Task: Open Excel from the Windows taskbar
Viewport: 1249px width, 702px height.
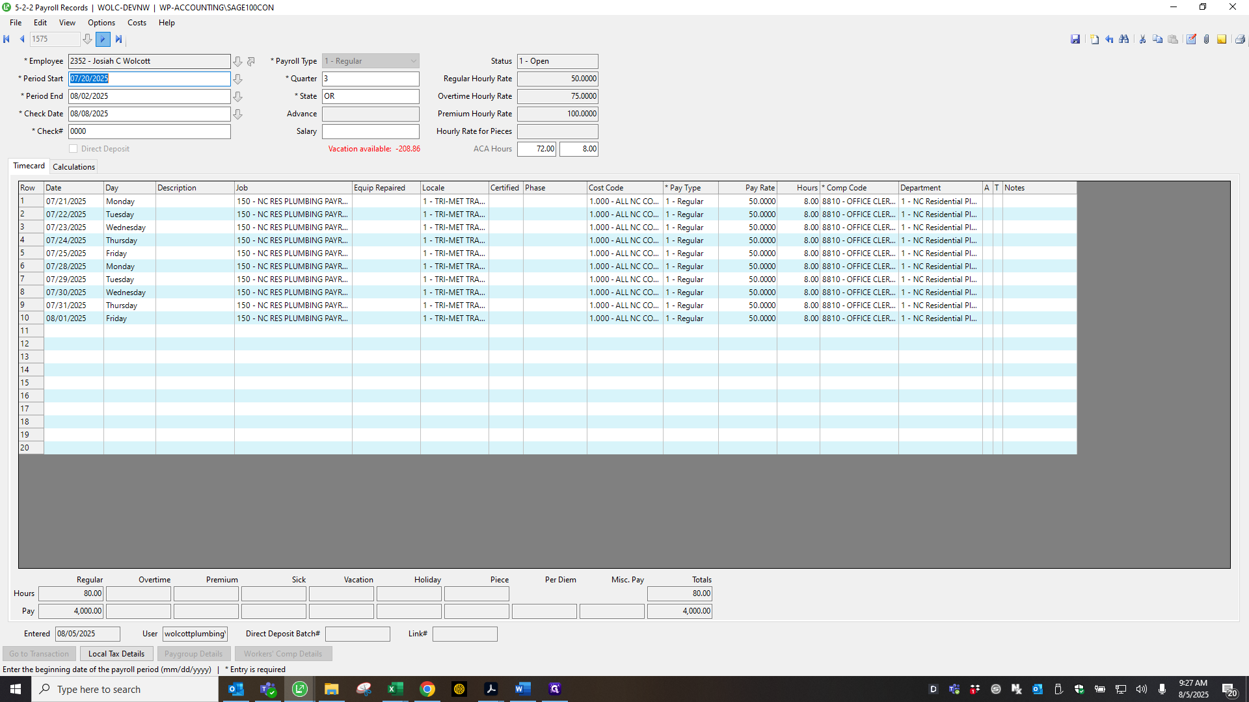Action: click(x=395, y=689)
